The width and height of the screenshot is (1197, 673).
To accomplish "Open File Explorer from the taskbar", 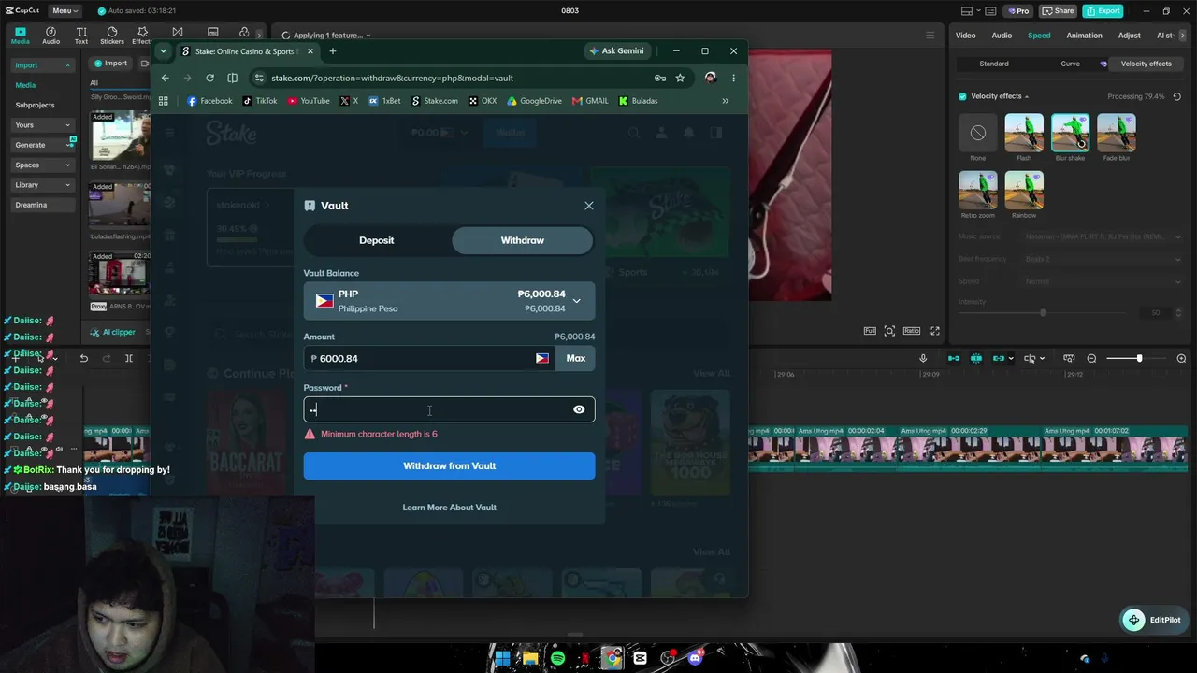I will [530, 658].
